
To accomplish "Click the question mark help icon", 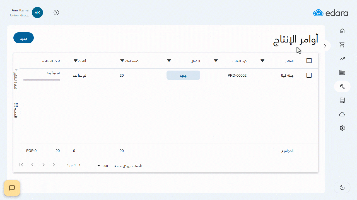I will pos(56,12).
